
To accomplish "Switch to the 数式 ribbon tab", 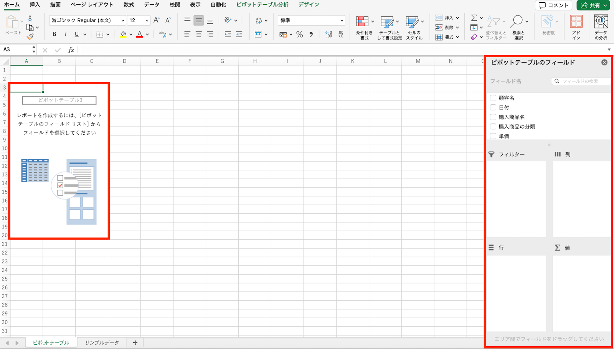I will (x=129, y=5).
